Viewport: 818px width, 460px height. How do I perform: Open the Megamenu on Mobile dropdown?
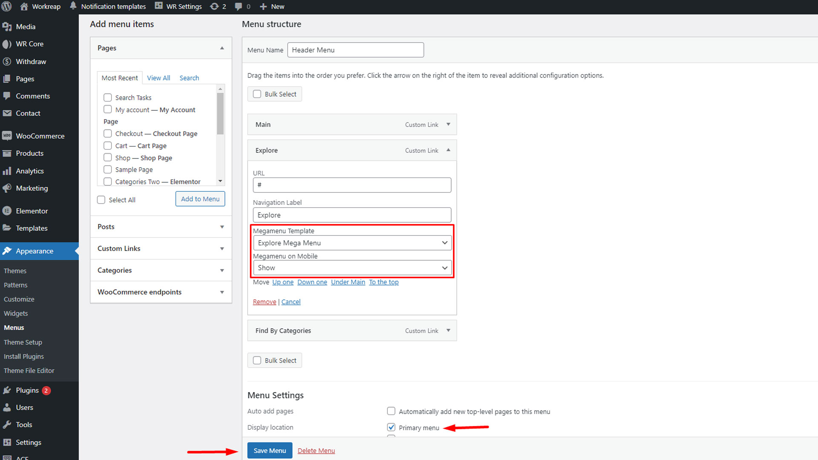click(x=352, y=268)
